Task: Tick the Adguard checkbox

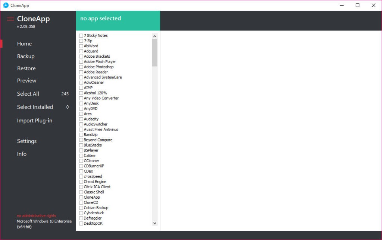Action: 81,51
